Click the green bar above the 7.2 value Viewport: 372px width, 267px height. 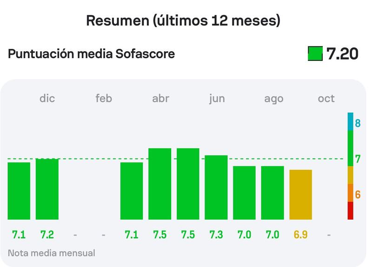tap(47, 189)
